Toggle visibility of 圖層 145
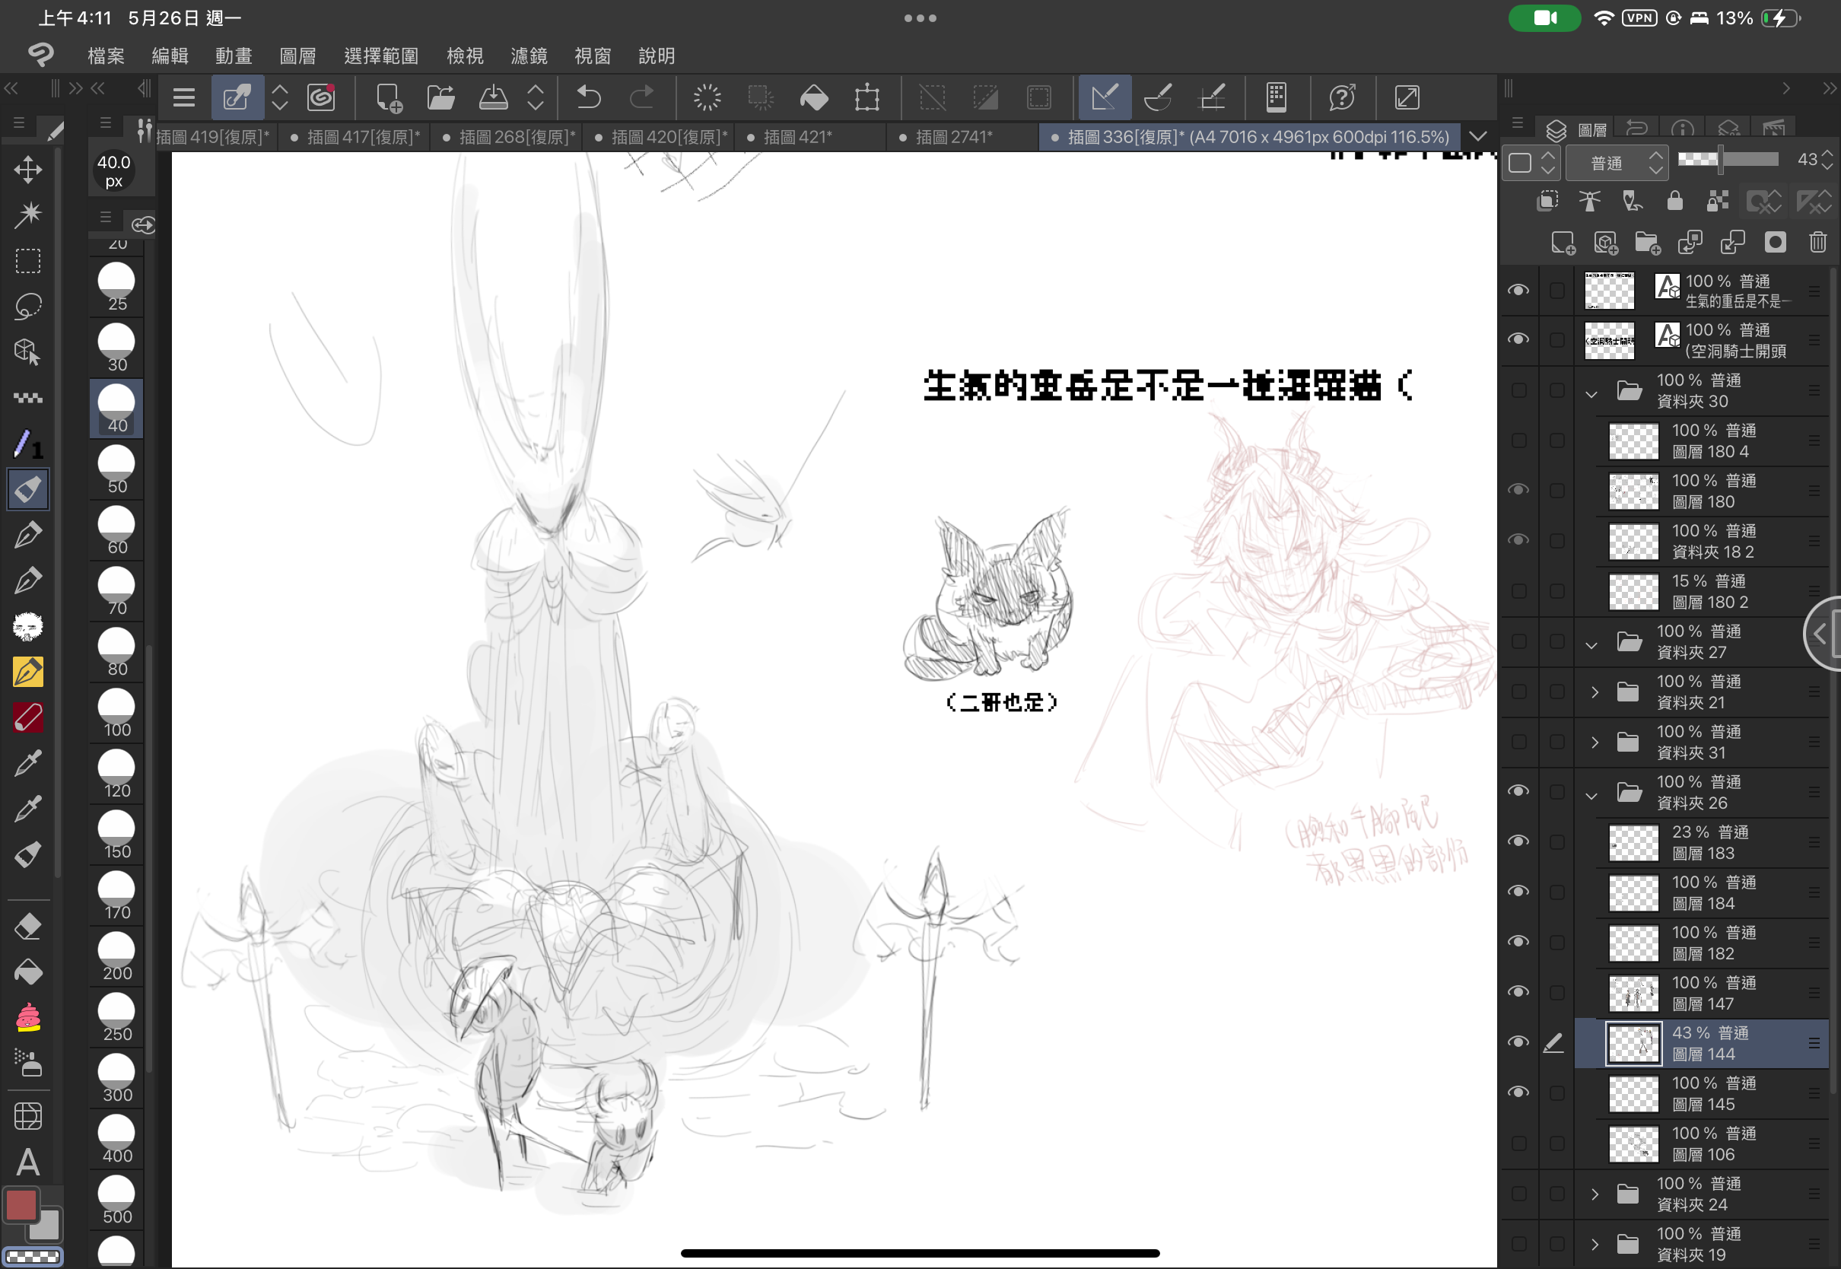1841x1269 pixels. pyautogui.click(x=1518, y=1092)
